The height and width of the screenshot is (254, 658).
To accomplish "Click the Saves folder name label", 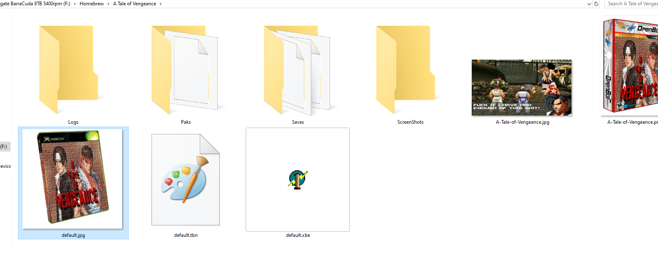I will pyautogui.click(x=298, y=122).
